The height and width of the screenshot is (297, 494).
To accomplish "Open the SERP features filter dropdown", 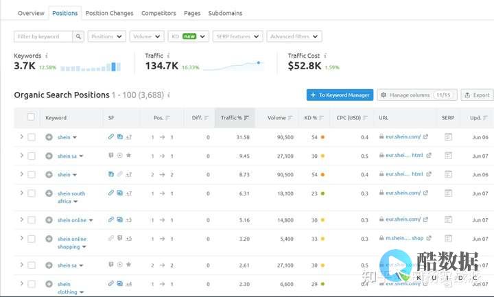I will (238, 36).
